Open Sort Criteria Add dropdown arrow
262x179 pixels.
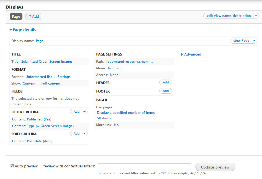(x=84, y=133)
